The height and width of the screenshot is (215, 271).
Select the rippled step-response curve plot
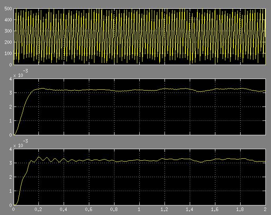pos(140,177)
